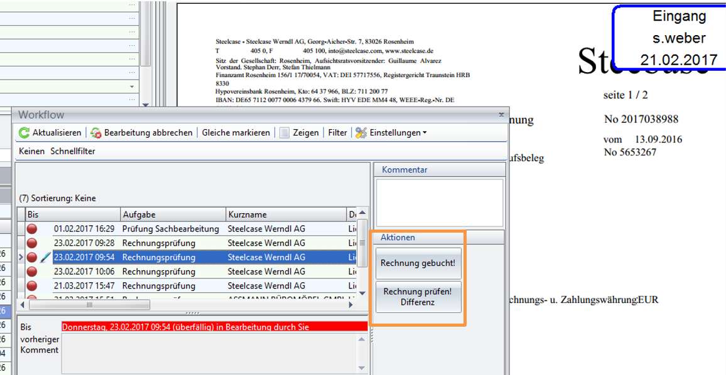The width and height of the screenshot is (726, 375).
Task: Click the row selector arrow of the selected row
Action: click(21, 258)
